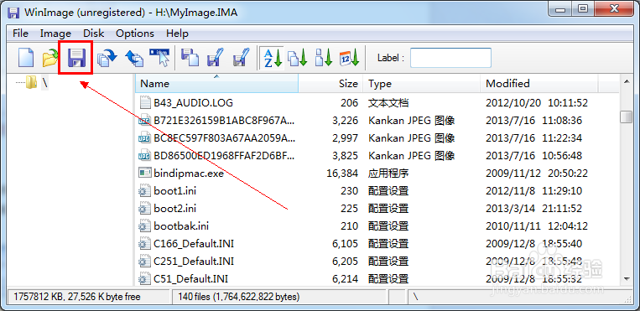Open the Disk menu
Viewport: 640px width, 311px height.
(x=93, y=34)
